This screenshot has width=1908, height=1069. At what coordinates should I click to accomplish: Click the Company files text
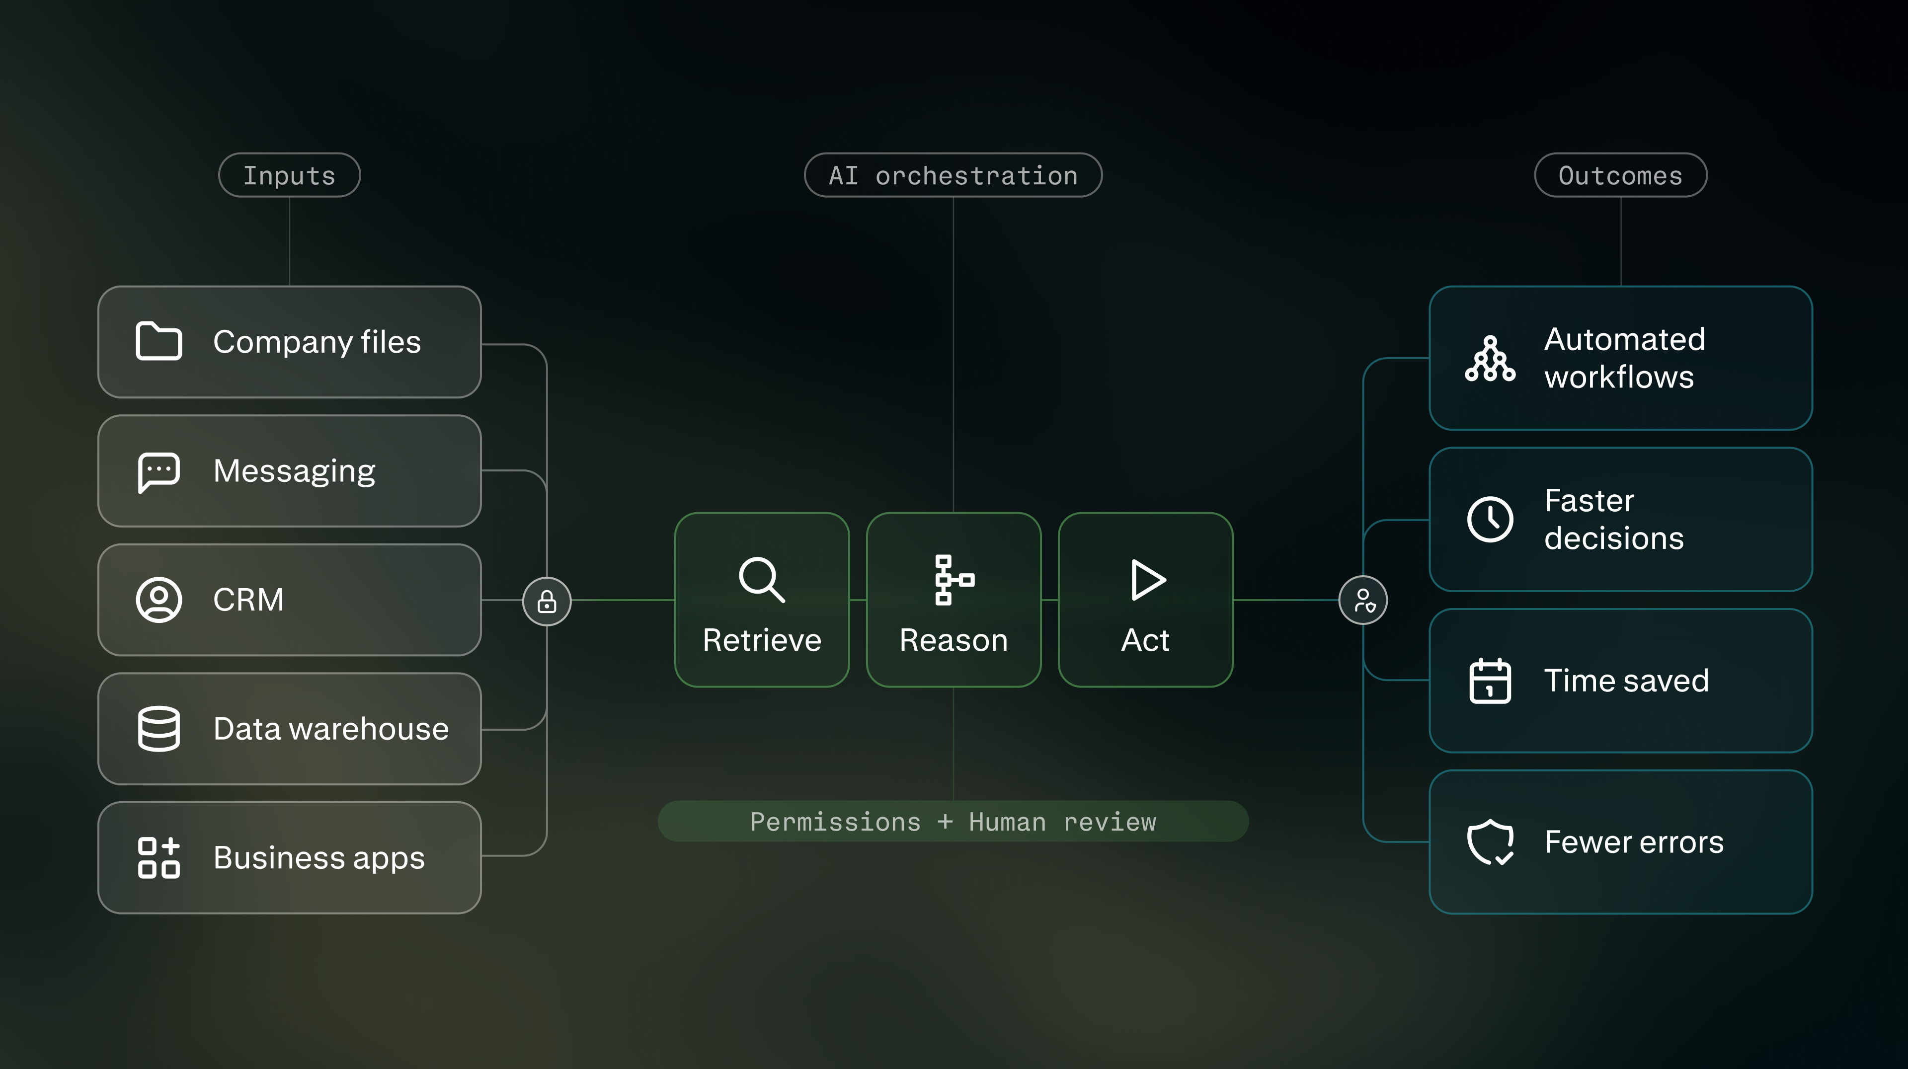pyautogui.click(x=317, y=342)
